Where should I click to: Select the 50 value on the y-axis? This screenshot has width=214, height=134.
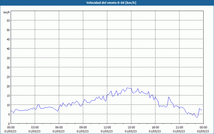(8, 30)
